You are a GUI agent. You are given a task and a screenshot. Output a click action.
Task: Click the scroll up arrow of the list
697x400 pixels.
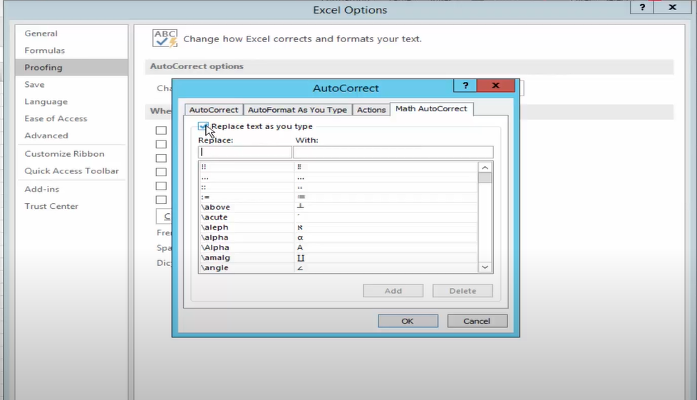point(485,168)
